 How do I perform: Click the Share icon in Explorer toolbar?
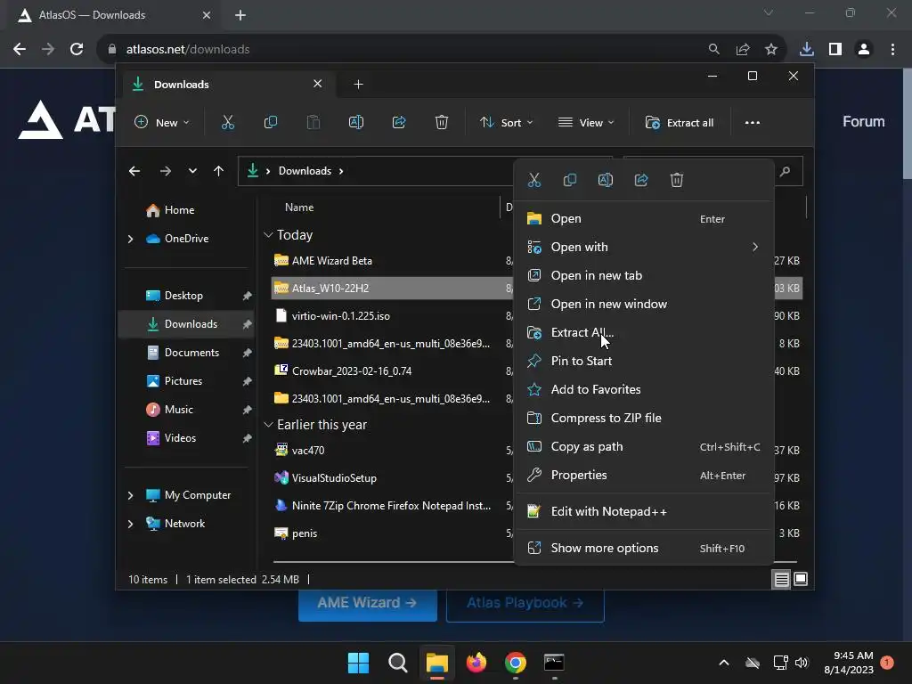(x=399, y=122)
